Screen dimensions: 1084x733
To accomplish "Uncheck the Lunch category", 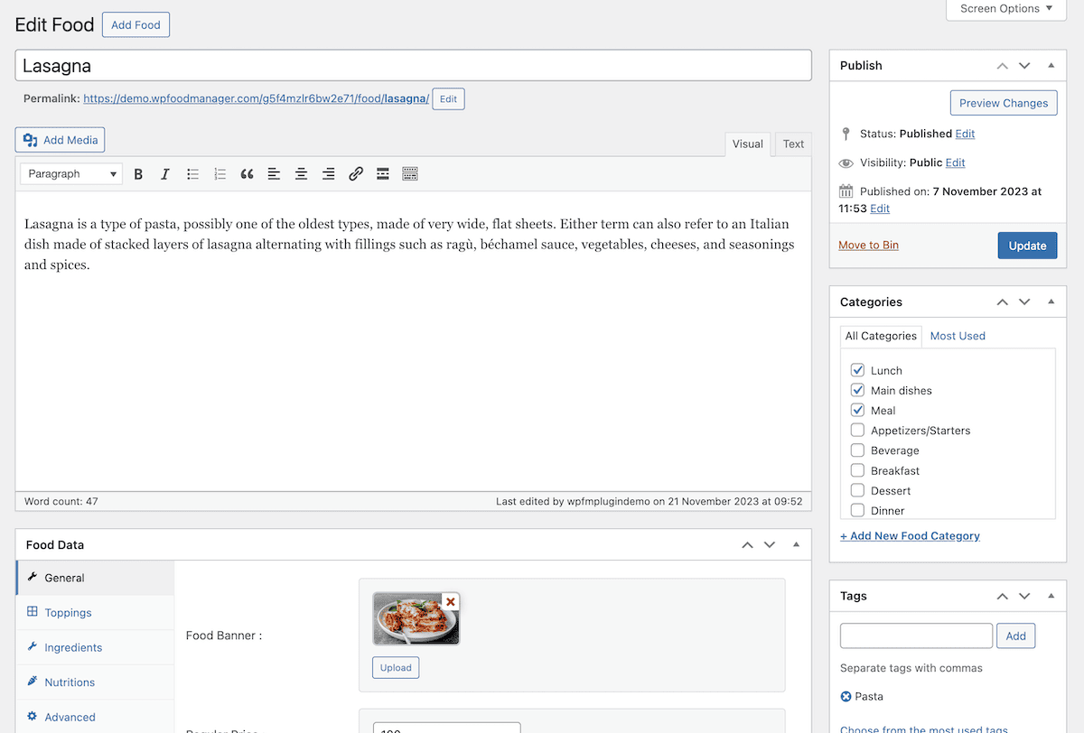I will (857, 370).
